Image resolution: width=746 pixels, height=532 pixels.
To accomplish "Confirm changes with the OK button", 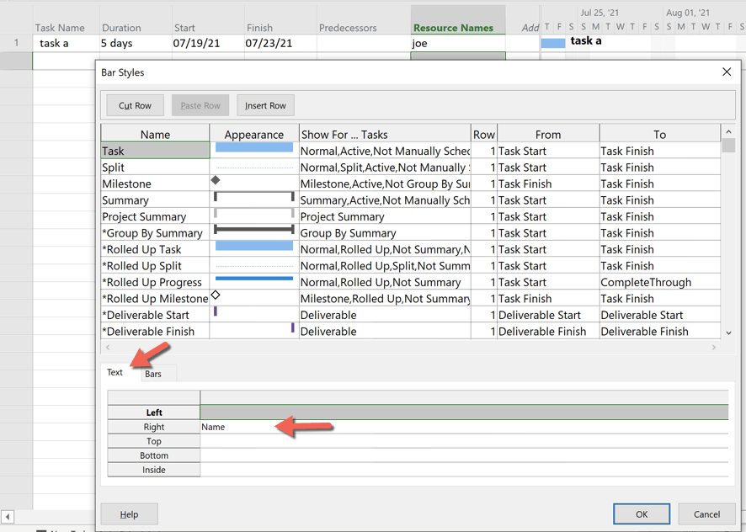I will pos(642,513).
